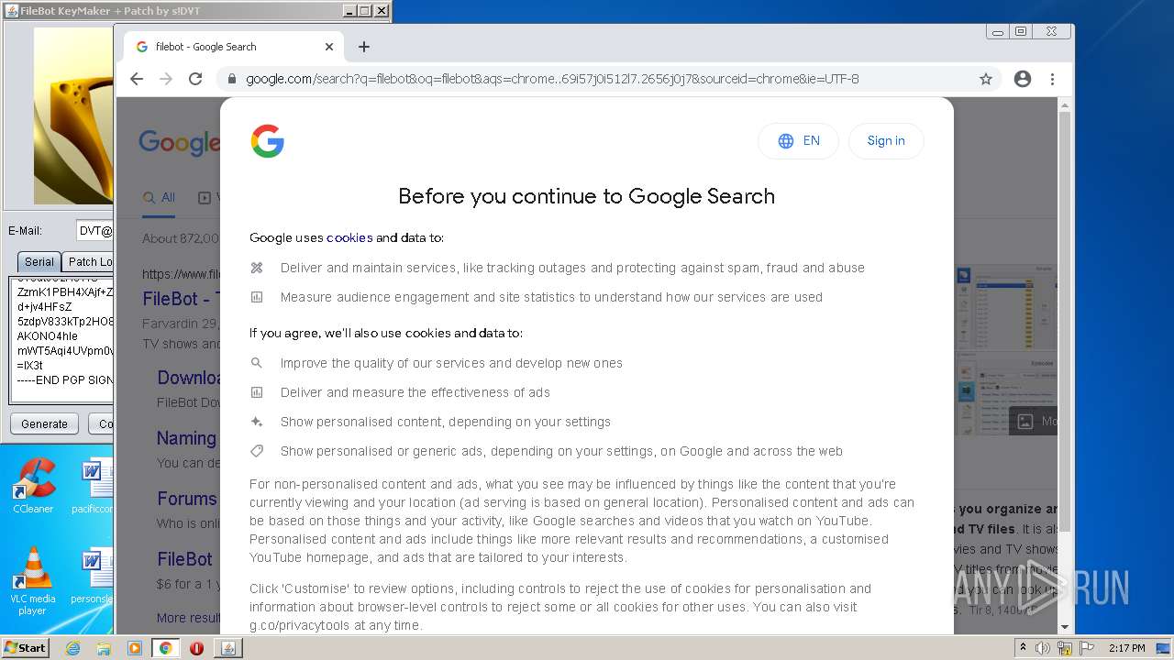
Task: Click the Sign in button
Action: pyautogui.click(x=886, y=141)
